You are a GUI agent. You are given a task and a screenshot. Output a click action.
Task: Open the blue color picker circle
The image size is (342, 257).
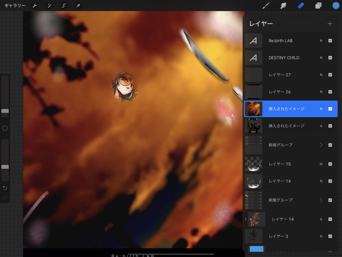[x=335, y=6]
